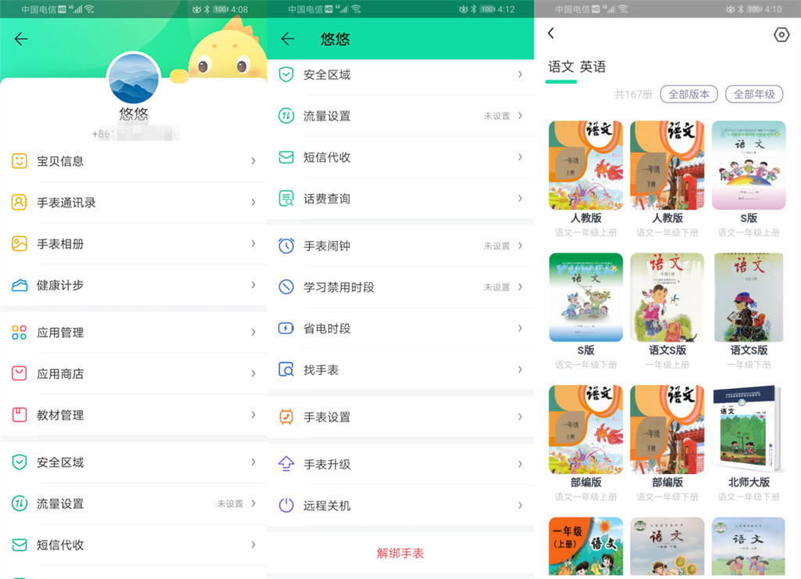Open 省电时段 power saving icon
This screenshot has height=579, width=801.
(287, 329)
